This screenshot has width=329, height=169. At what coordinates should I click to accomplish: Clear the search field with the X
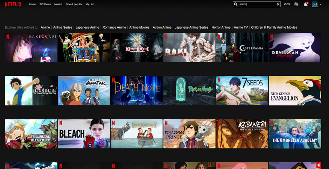(x=278, y=4)
